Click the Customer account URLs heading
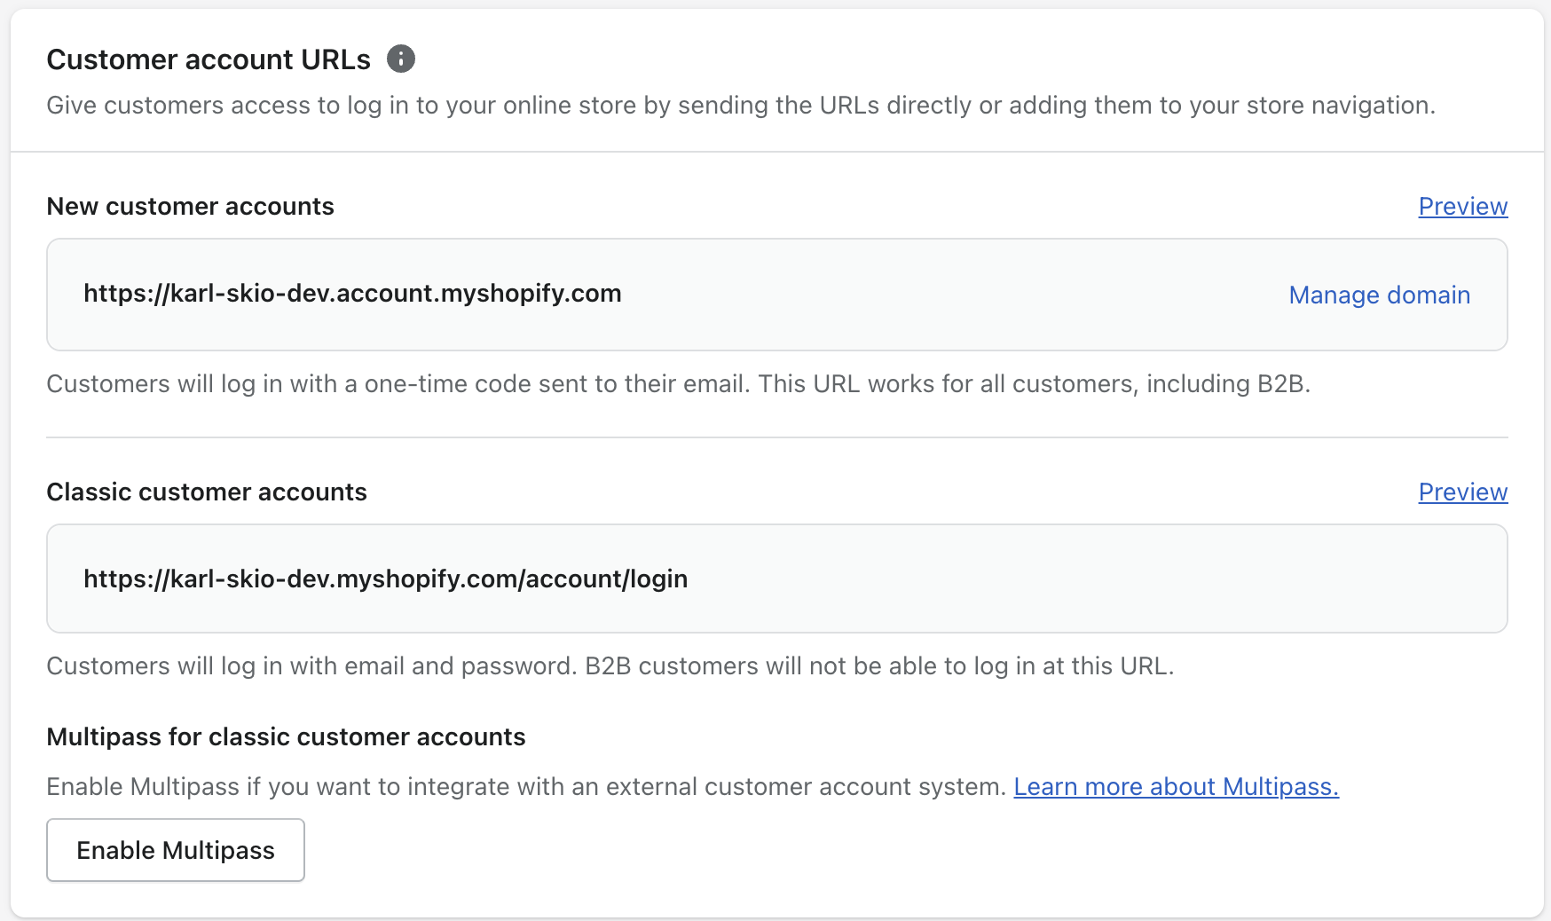1551x921 pixels. [x=209, y=59]
